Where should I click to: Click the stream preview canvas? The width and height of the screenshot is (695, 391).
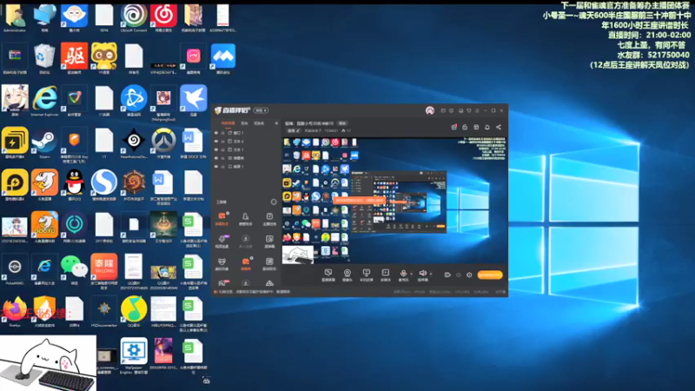click(394, 201)
